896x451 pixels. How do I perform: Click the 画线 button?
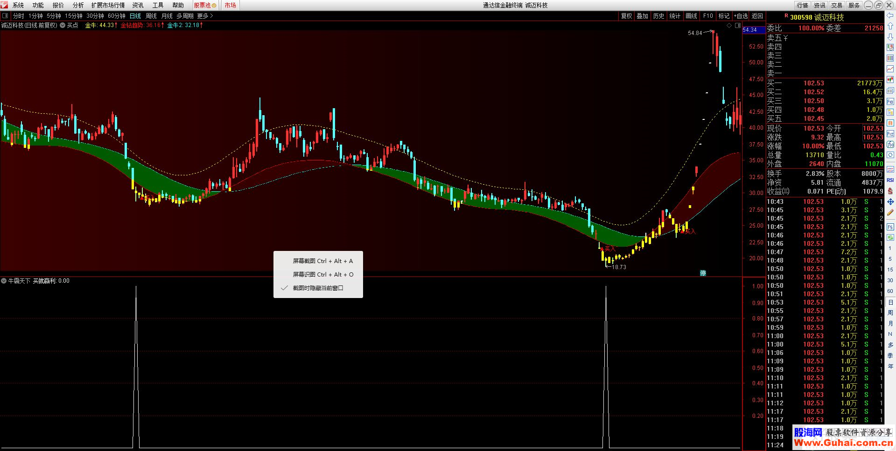pos(691,16)
